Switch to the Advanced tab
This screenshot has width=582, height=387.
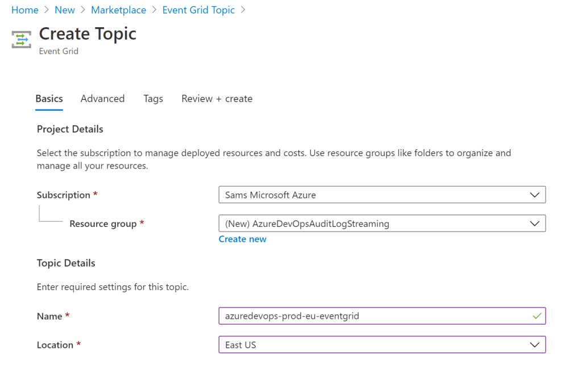102,99
